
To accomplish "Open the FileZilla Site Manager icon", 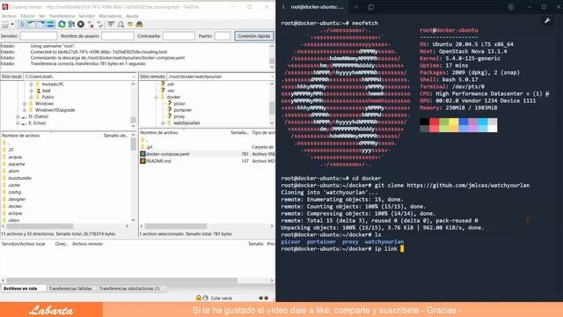I will (5, 25).
